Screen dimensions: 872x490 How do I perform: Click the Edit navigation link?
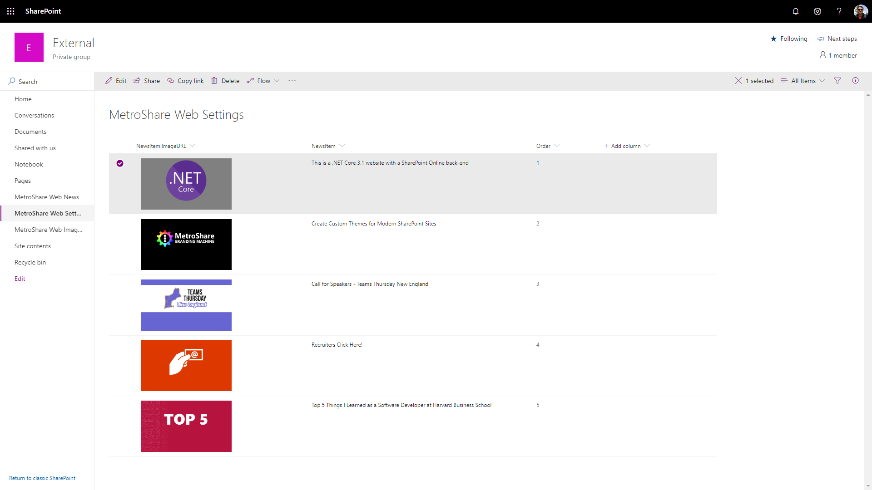pyautogui.click(x=20, y=279)
